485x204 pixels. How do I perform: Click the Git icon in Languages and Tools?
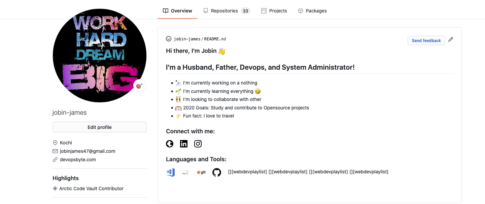pos(201,172)
